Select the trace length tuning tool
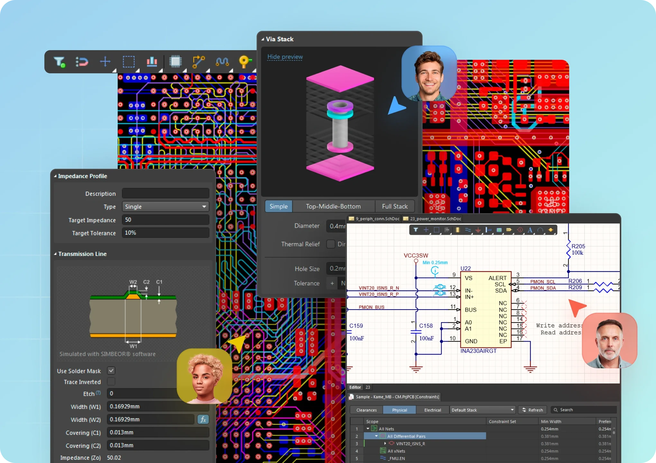This screenshot has height=463, width=656. pos(222,62)
